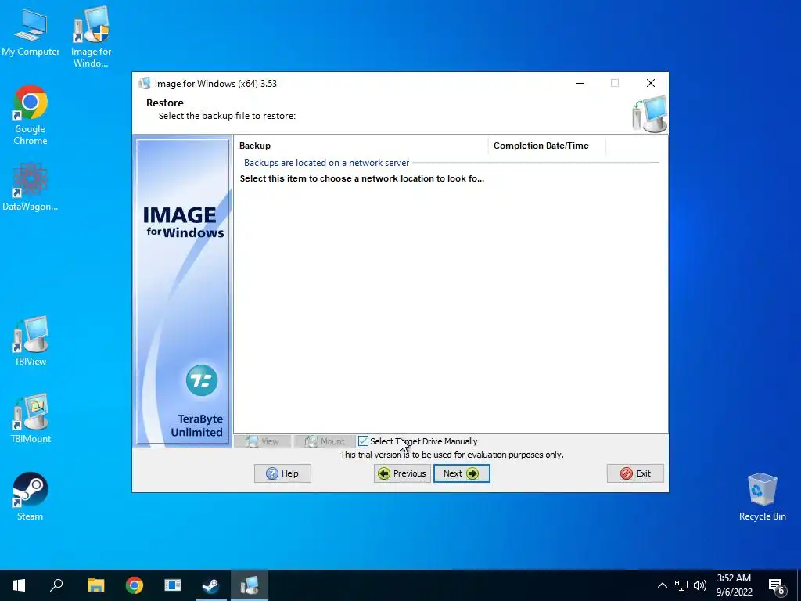Open Steam from the taskbar
The width and height of the screenshot is (801, 601).
coord(211,585)
